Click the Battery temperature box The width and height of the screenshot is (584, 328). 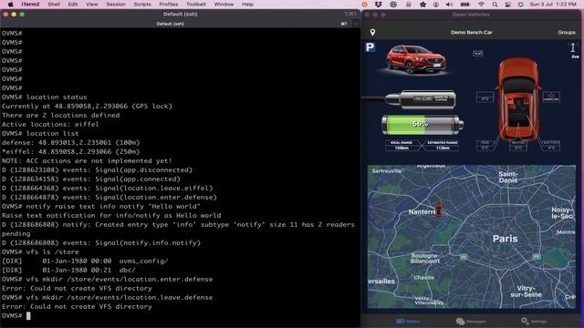pyautogui.click(x=551, y=146)
